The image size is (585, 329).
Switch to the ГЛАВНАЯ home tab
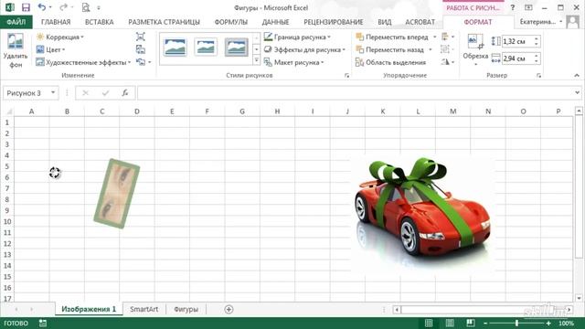pyautogui.click(x=56, y=22)
